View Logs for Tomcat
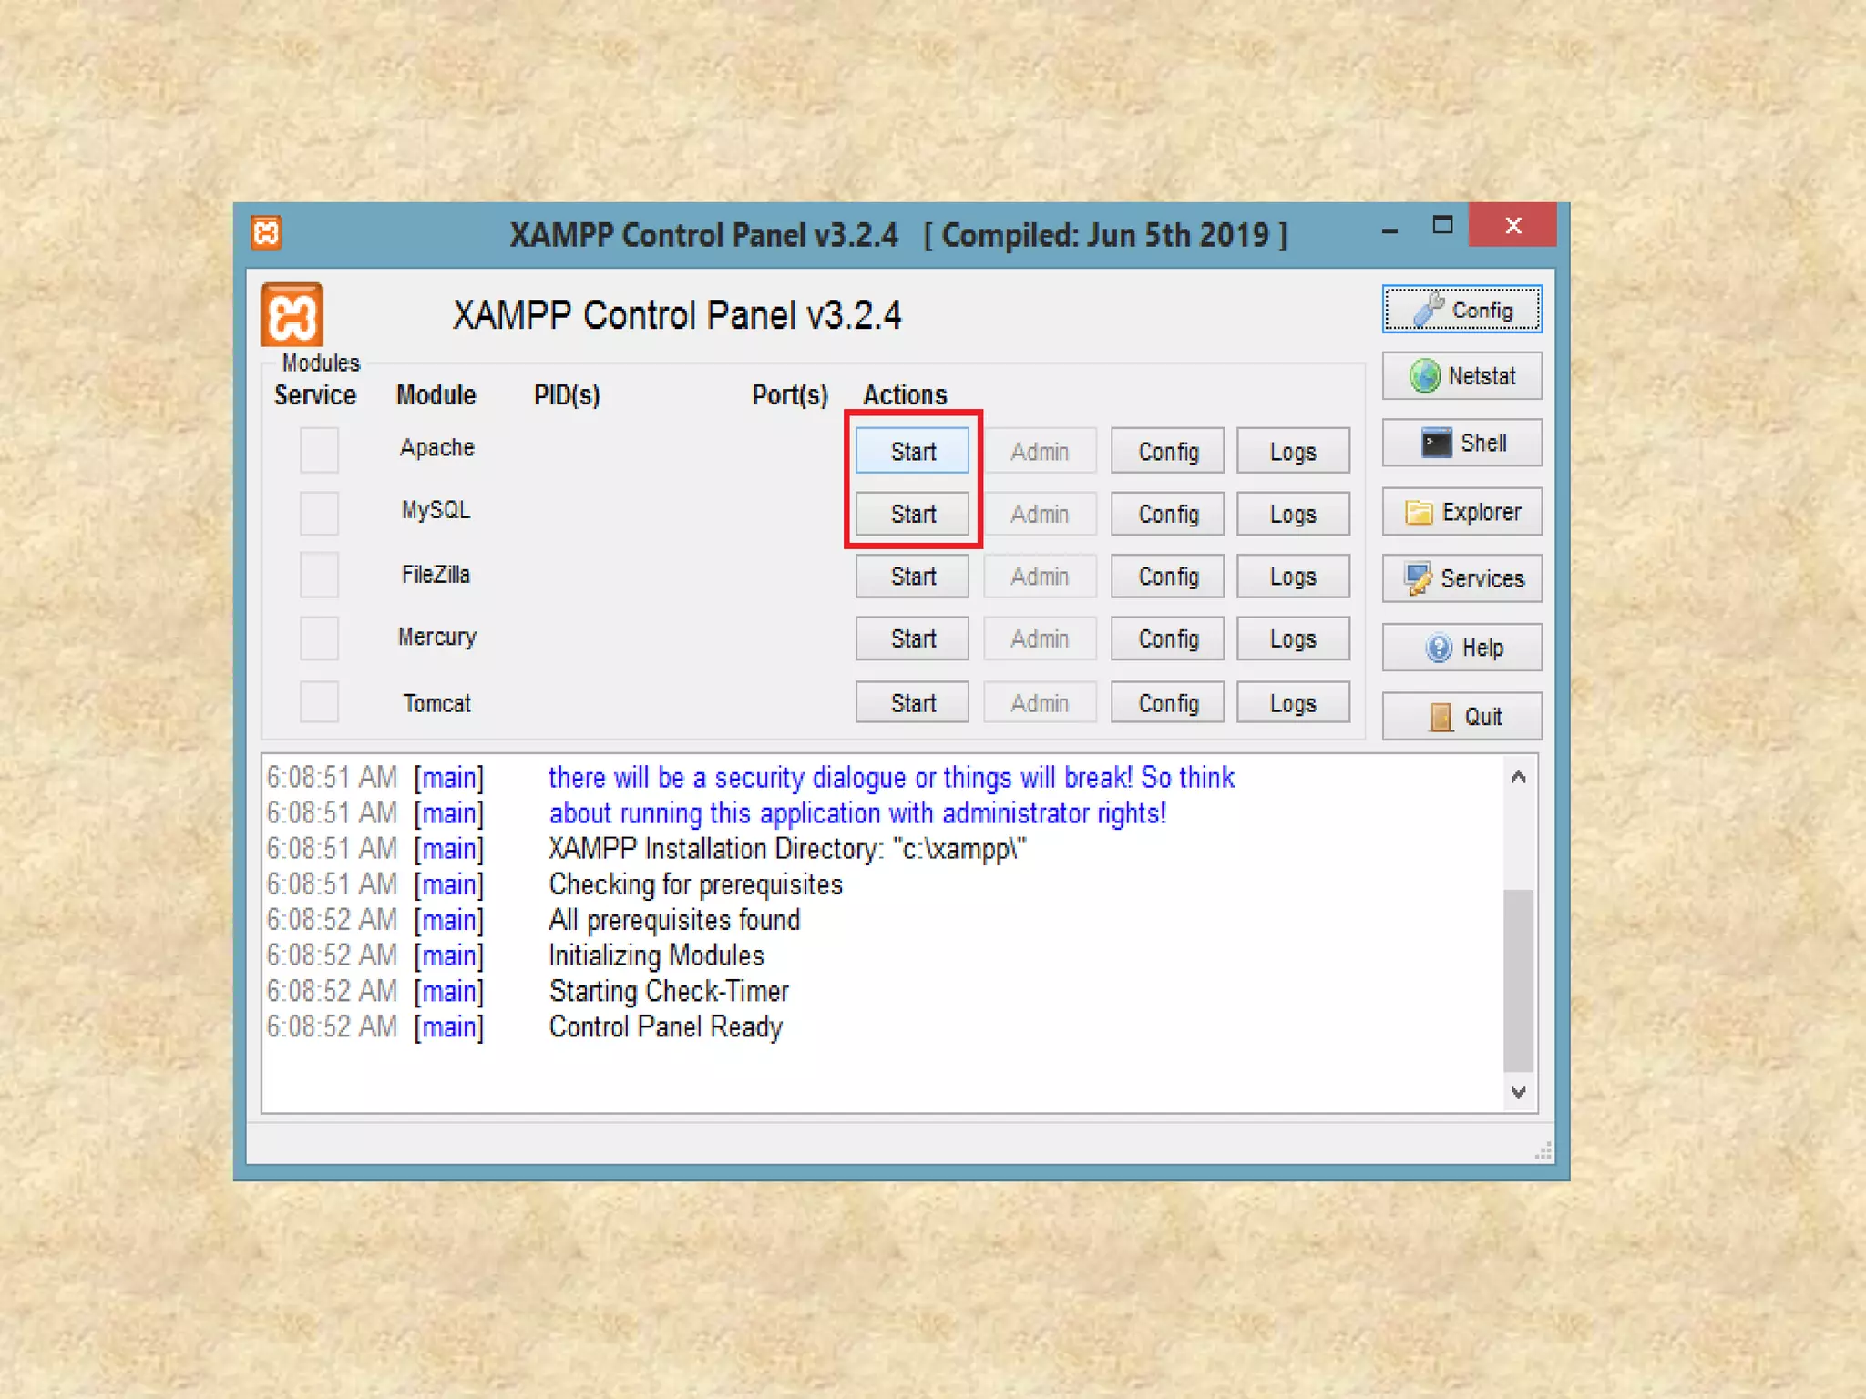1866x1399 pixels. coord(1293,703)
